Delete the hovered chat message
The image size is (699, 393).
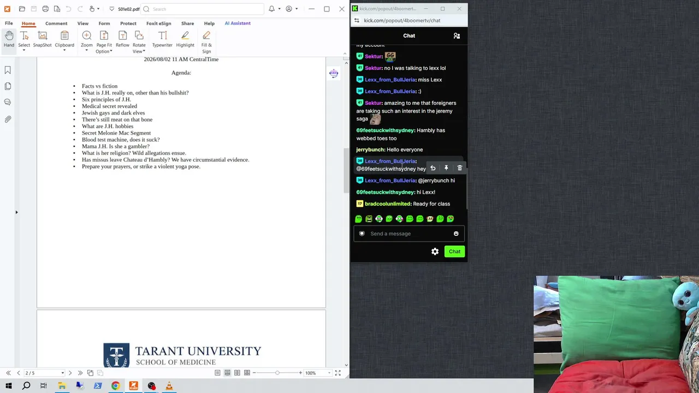click(x=459, y=168)
